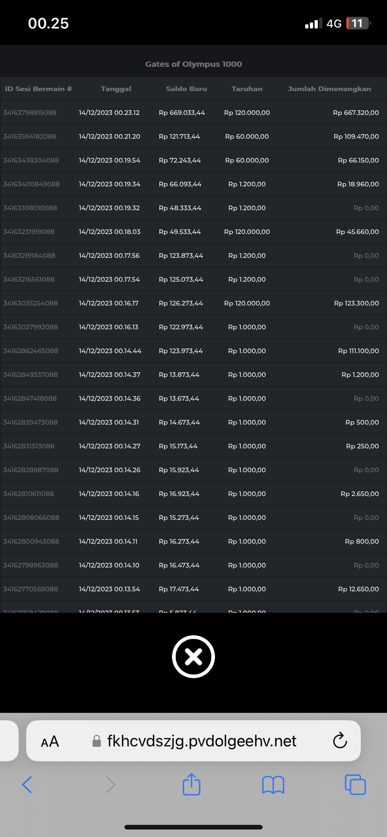Open the Safari bookmarks icon
This screenshot has height=837, width=387.
(x=273, y=785)
